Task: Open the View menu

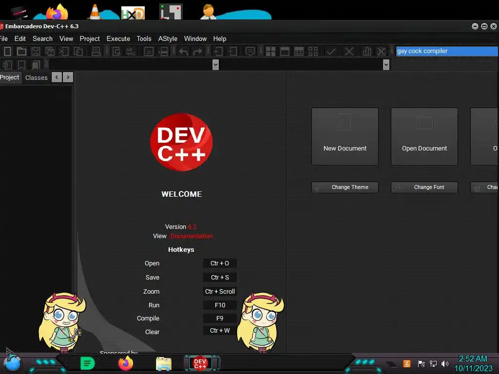Action: (66, 38)
